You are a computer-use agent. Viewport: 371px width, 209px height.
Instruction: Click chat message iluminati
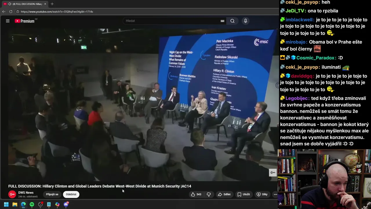331,67
